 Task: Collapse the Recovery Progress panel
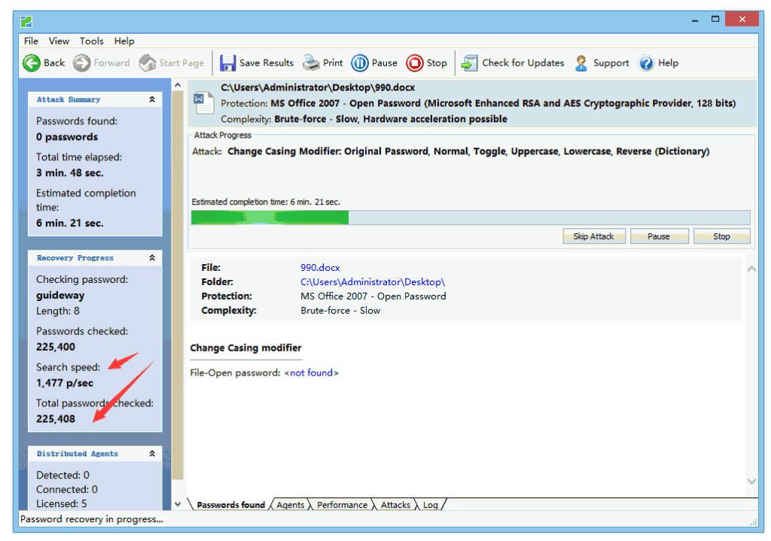[152, 257]
